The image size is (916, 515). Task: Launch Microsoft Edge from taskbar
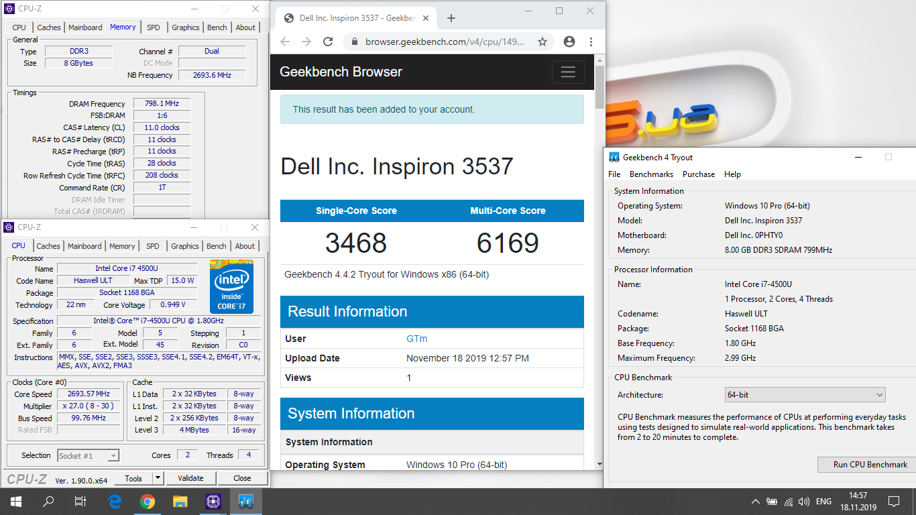point(115,502)
